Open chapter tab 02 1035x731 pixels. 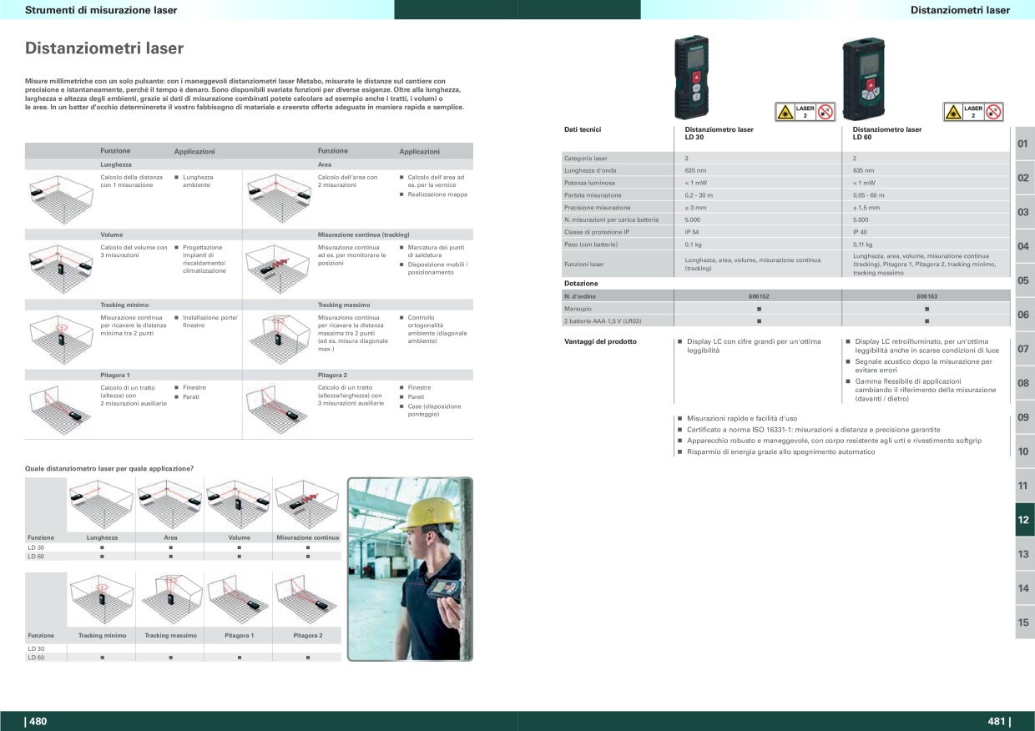tap(1024, 178)
